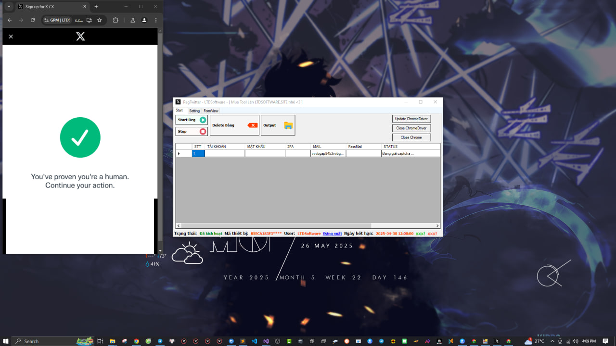Image resolution: width=616 pixels, height=346 pixels.
Task: Open Chrome's three-dot menu
Action: click(156, 20)
